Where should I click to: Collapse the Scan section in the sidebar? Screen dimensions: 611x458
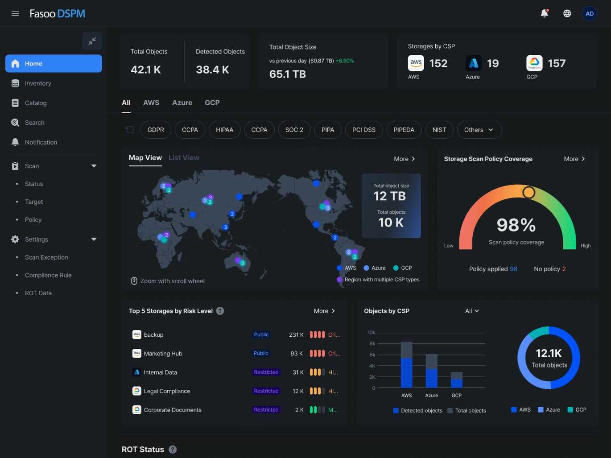pyautogui.click(x=94, y=165)
